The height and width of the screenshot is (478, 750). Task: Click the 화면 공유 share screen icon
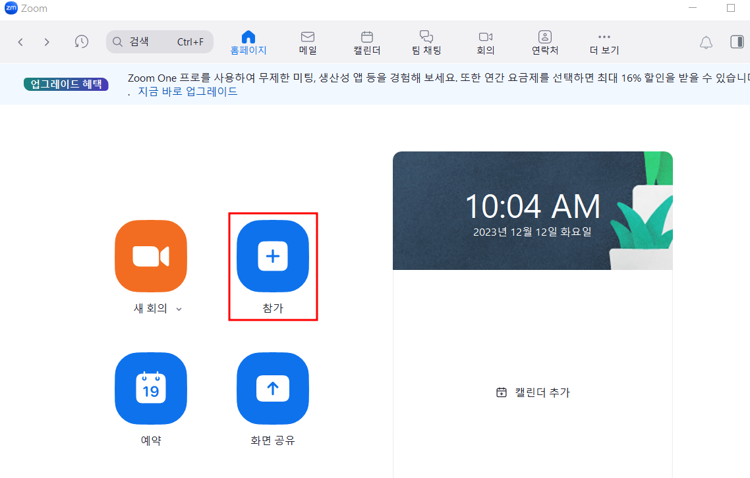click(273, 388)
